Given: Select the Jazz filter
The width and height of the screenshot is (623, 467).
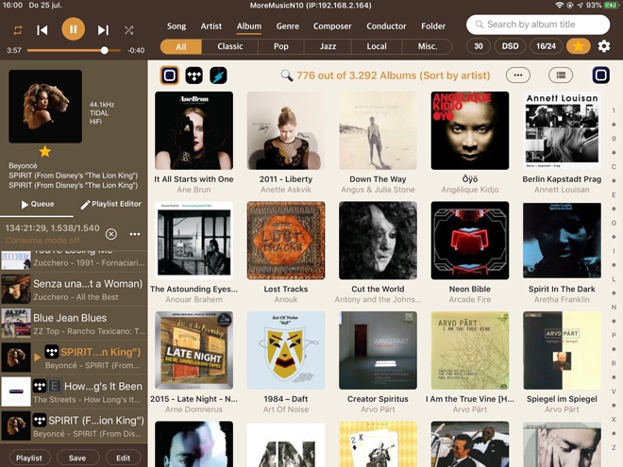Looking at the screenshot, I should pos(328,46).
